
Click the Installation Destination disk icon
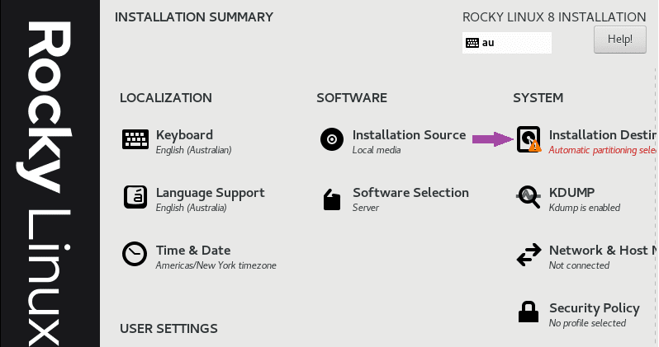[529, 139]
